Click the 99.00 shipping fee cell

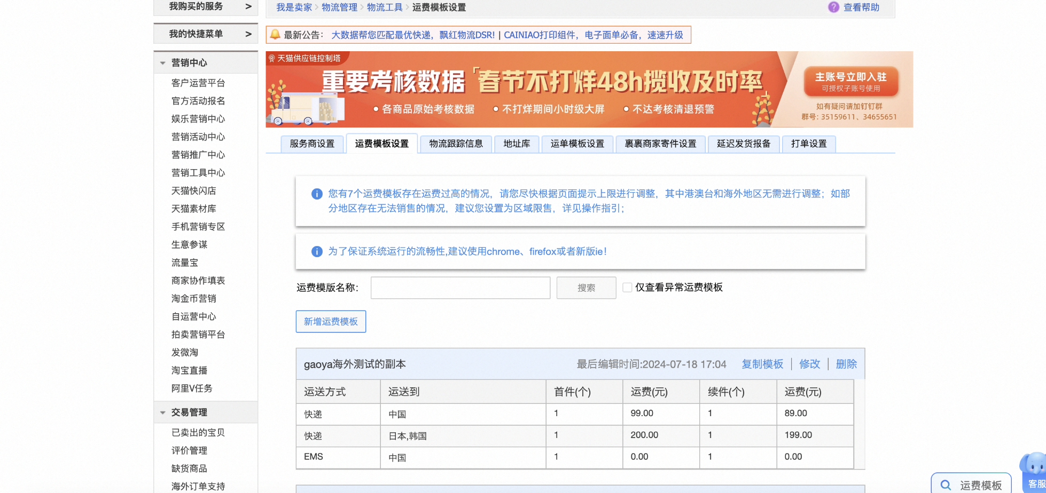click(x=661, y=414)
